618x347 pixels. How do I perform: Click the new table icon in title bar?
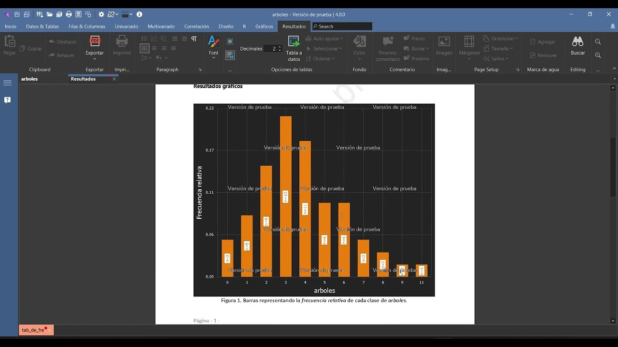click(40, 14)
